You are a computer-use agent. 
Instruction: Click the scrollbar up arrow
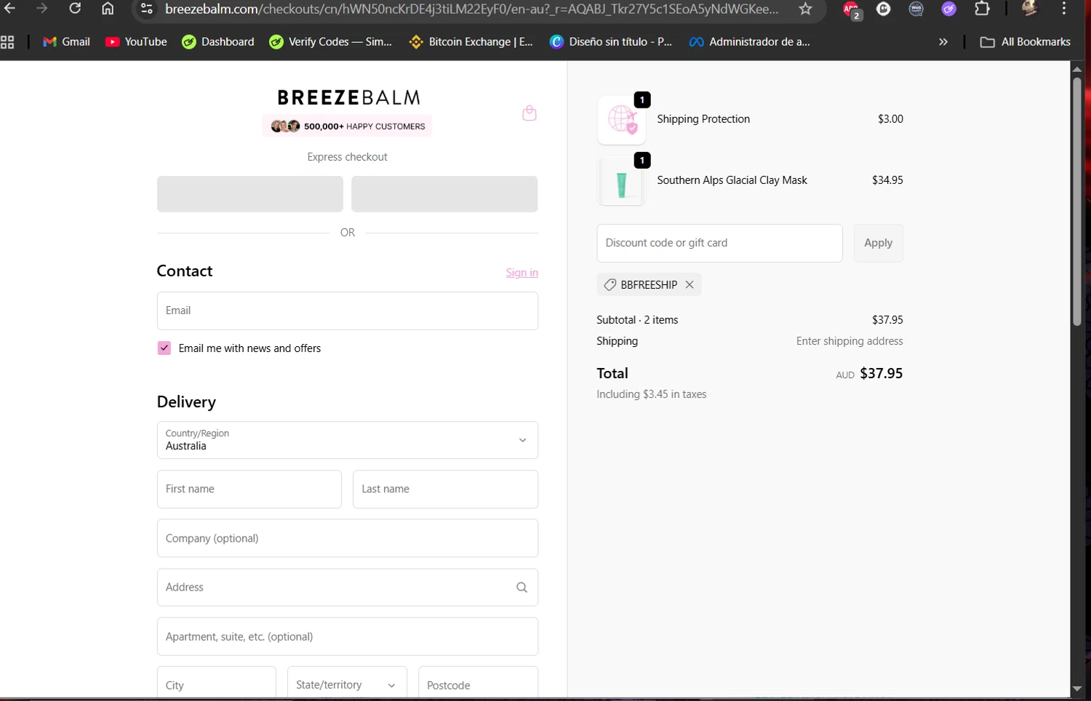point(1077,69)
